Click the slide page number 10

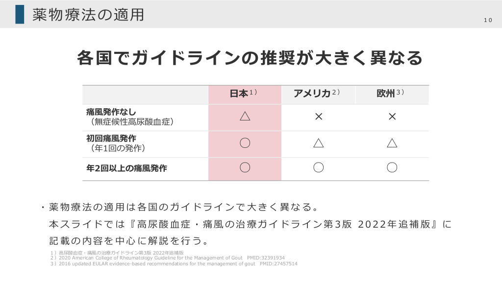point(487,20)
